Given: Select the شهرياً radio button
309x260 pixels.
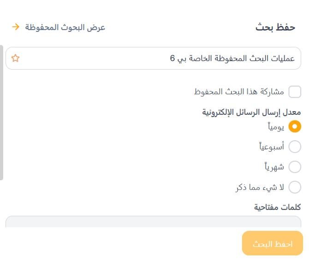Looking at the screenshot, I should coord(295,167).
